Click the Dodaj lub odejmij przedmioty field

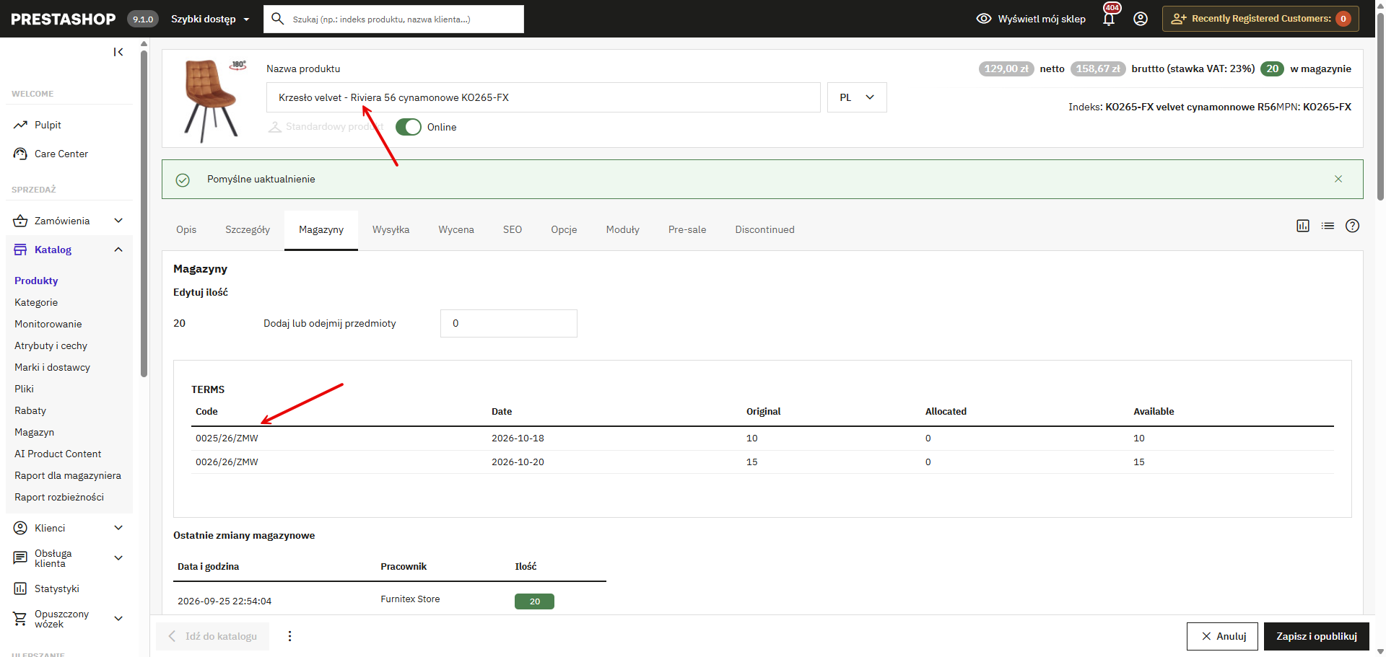tap(509, 323)
